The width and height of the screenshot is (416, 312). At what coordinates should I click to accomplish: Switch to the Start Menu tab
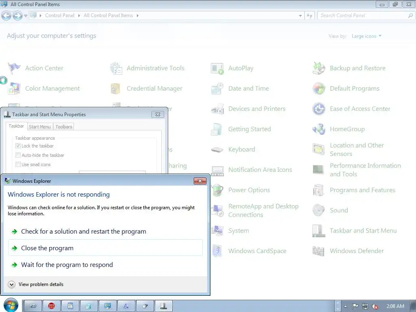(40, 127)
